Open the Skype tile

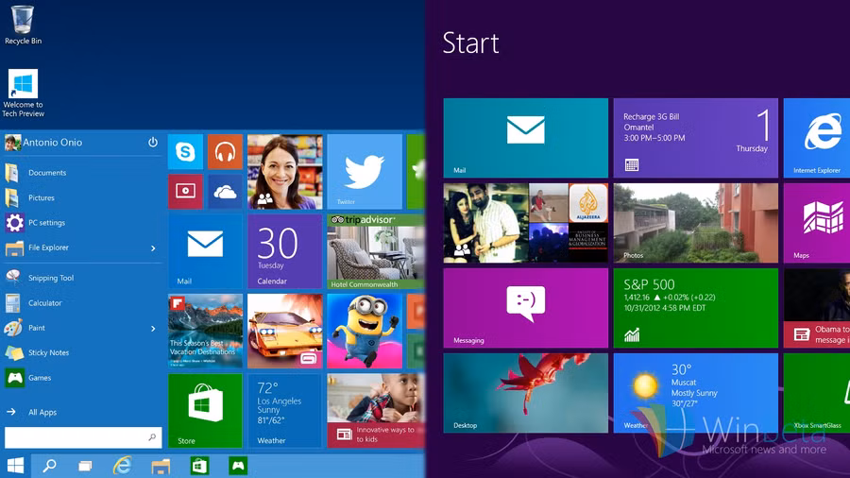(x=185, y=152)
